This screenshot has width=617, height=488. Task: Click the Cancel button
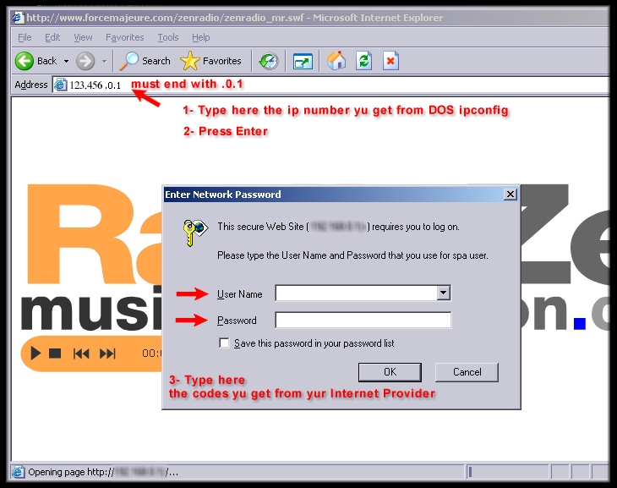click(x=467, y=372)
